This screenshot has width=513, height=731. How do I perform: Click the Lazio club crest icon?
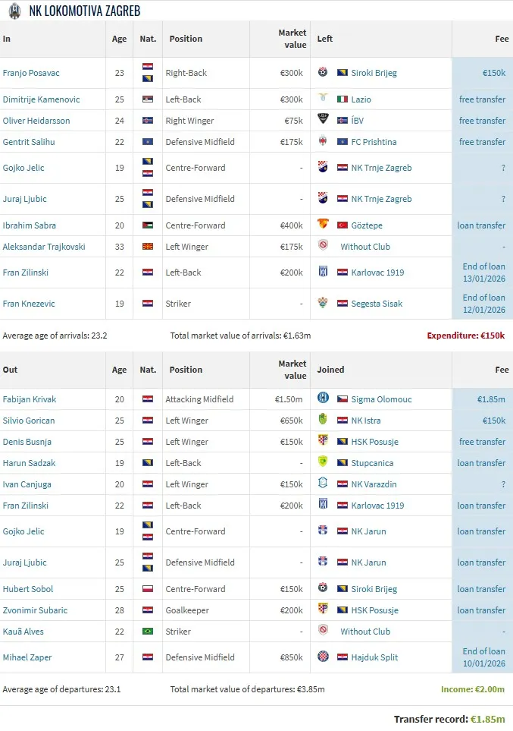click(323, 99)
